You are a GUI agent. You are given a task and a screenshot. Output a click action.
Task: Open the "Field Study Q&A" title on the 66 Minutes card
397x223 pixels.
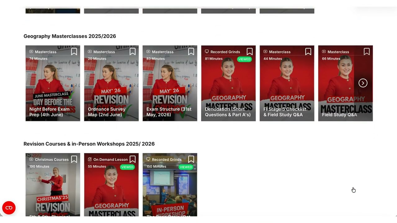pos(339,115)
